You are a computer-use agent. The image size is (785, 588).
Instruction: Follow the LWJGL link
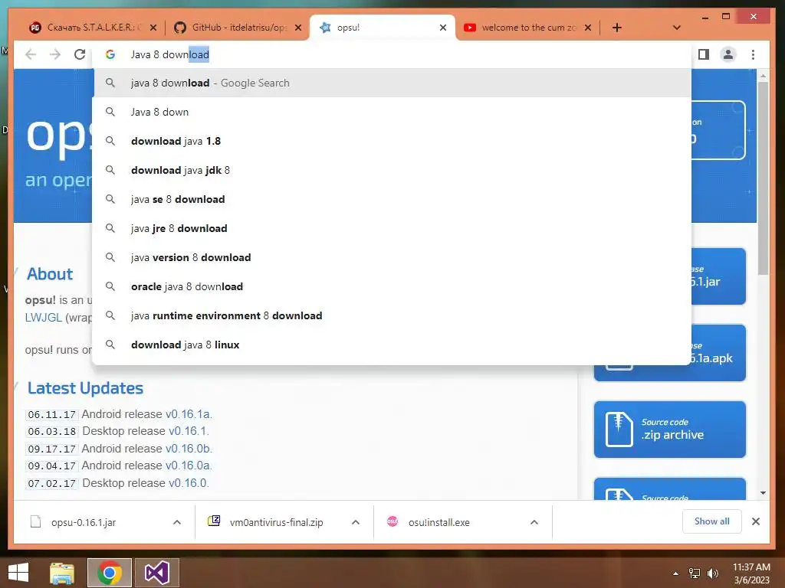tap(44, 318)
